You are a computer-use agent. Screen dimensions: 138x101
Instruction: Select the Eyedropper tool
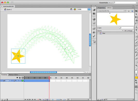[x=136, y=55]
